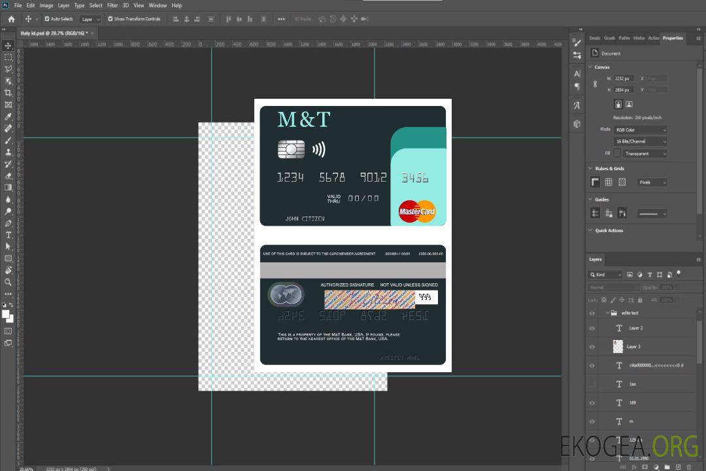Select the Gradient tool

point(8,188)
